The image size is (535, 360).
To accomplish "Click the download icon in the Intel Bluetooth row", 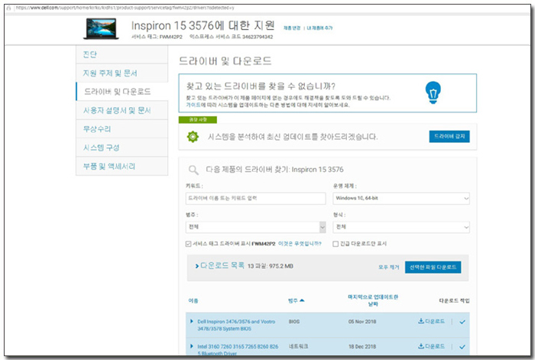I will click(x=421, y=346).
